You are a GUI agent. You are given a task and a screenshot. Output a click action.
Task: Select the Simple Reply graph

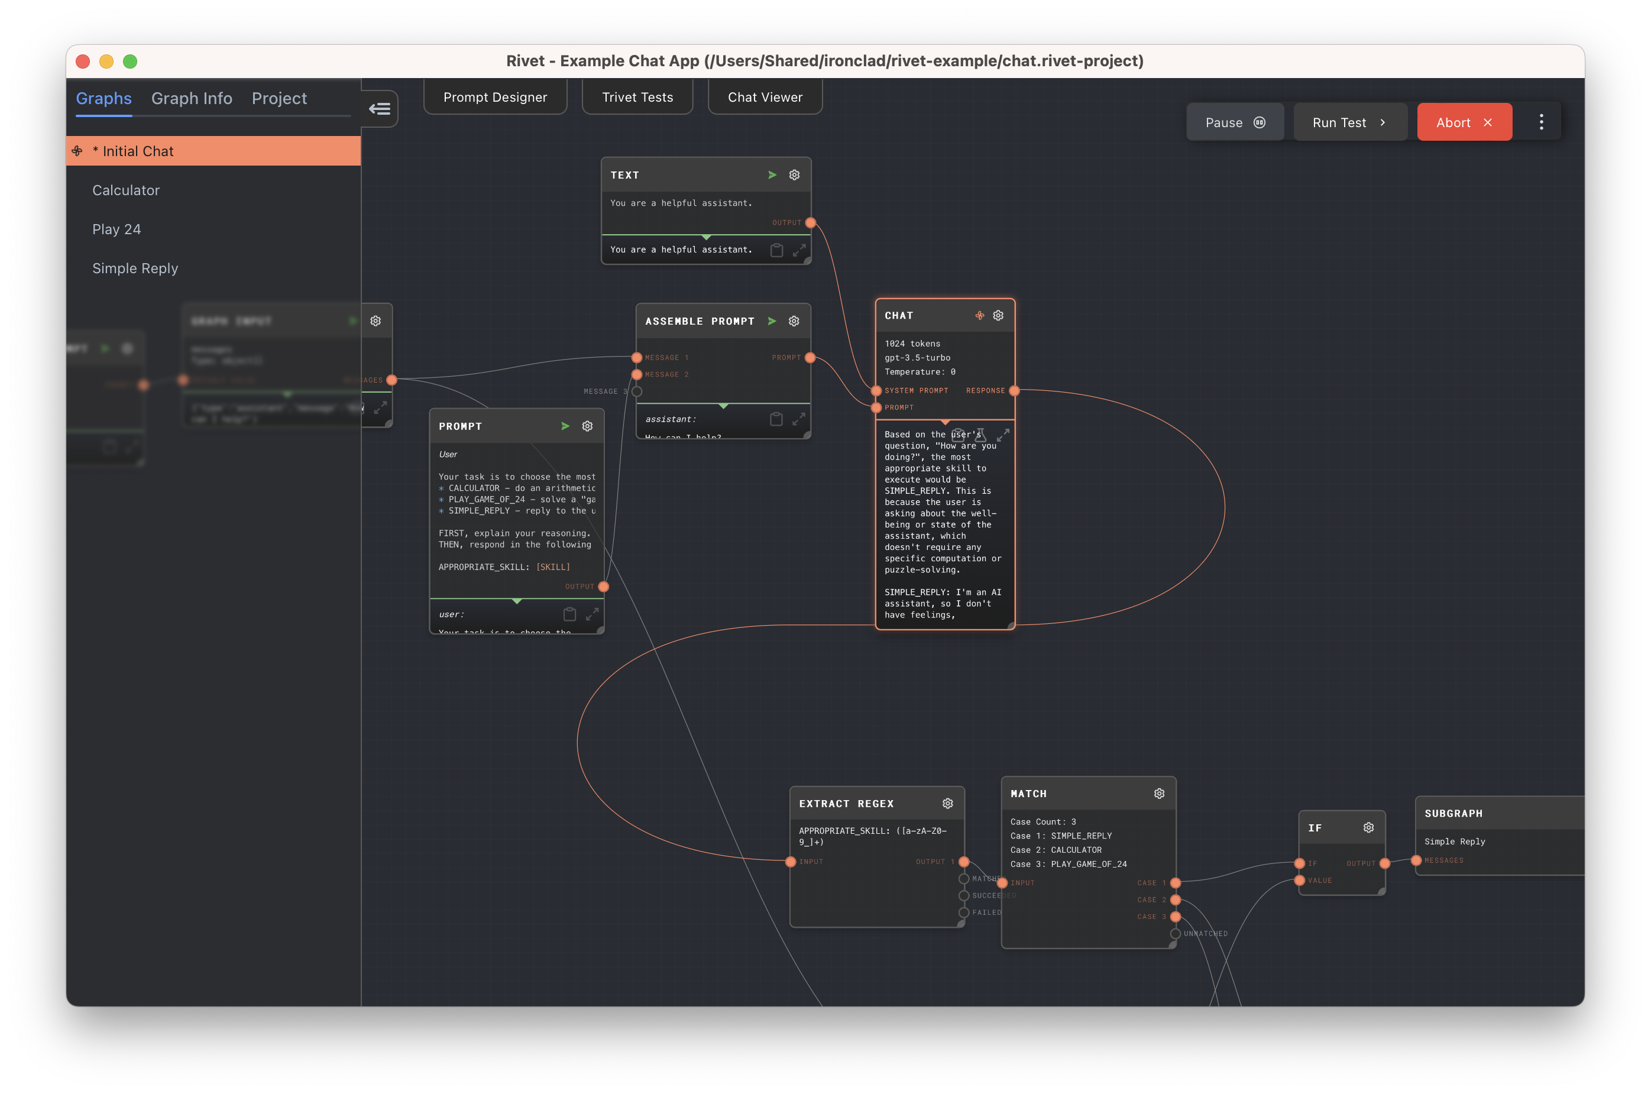coord(213,268)
